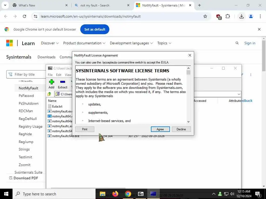Open File Explorer from the taskbar

coord(102,194)
